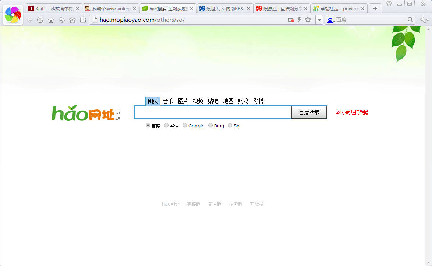Click the popup blocker icon in address bar
The height and width of the screenshot is (266, 432).
[x=291, y=20]
